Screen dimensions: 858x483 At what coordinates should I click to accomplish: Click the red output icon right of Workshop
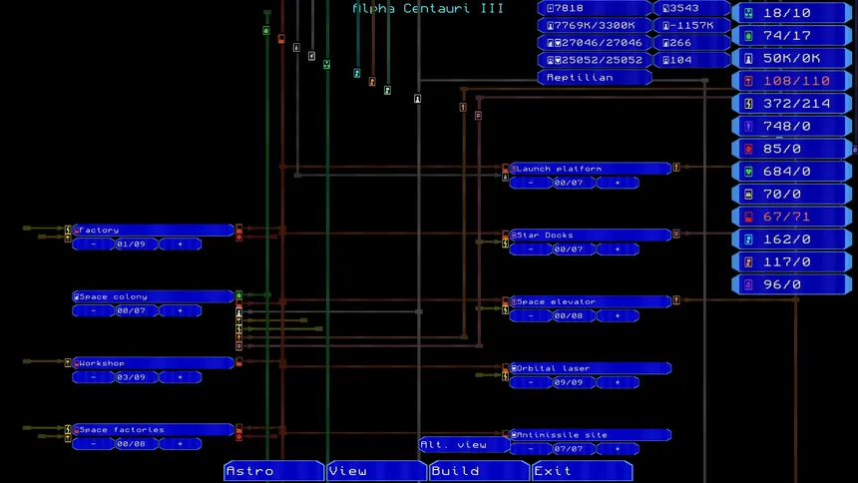coord(238,362)
